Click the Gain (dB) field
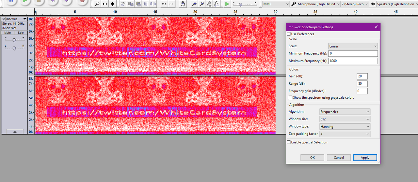The width and height of the screenshot is (418, 182). [362, 76]
